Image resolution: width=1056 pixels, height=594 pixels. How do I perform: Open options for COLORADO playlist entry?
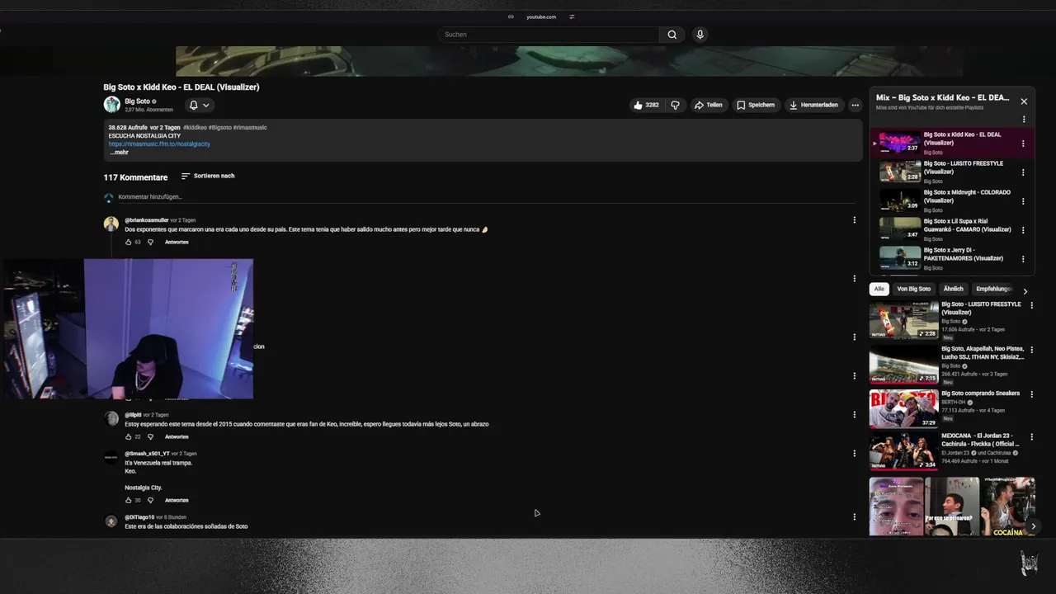pos(1023,201)
